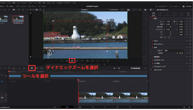Expand the クロップ section header
193x110 pixels.
pos(156,41)
